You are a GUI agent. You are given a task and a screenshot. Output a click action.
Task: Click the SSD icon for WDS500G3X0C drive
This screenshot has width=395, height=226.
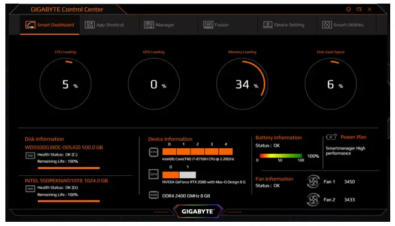30,155
